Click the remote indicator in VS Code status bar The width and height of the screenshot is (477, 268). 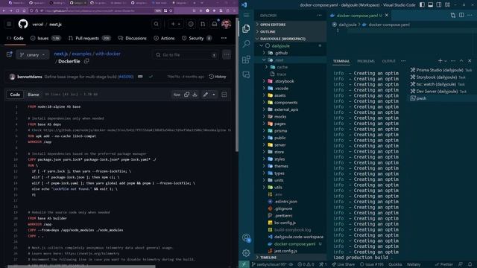coord(244,264)
